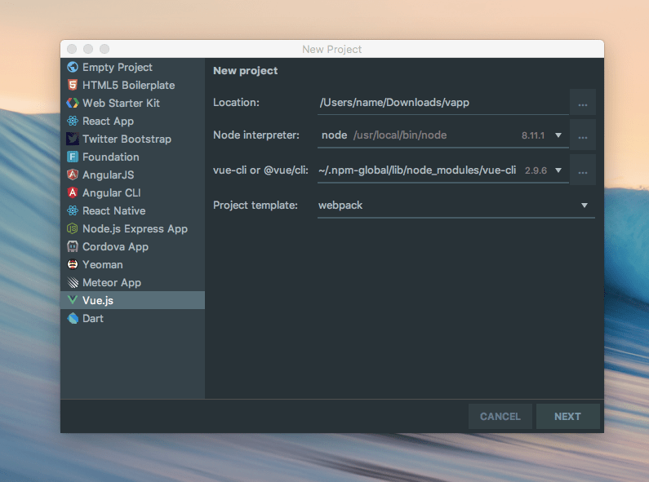
Task: Choose Meteor App from list
Action: pyautogui.click(x=132, y=283)
